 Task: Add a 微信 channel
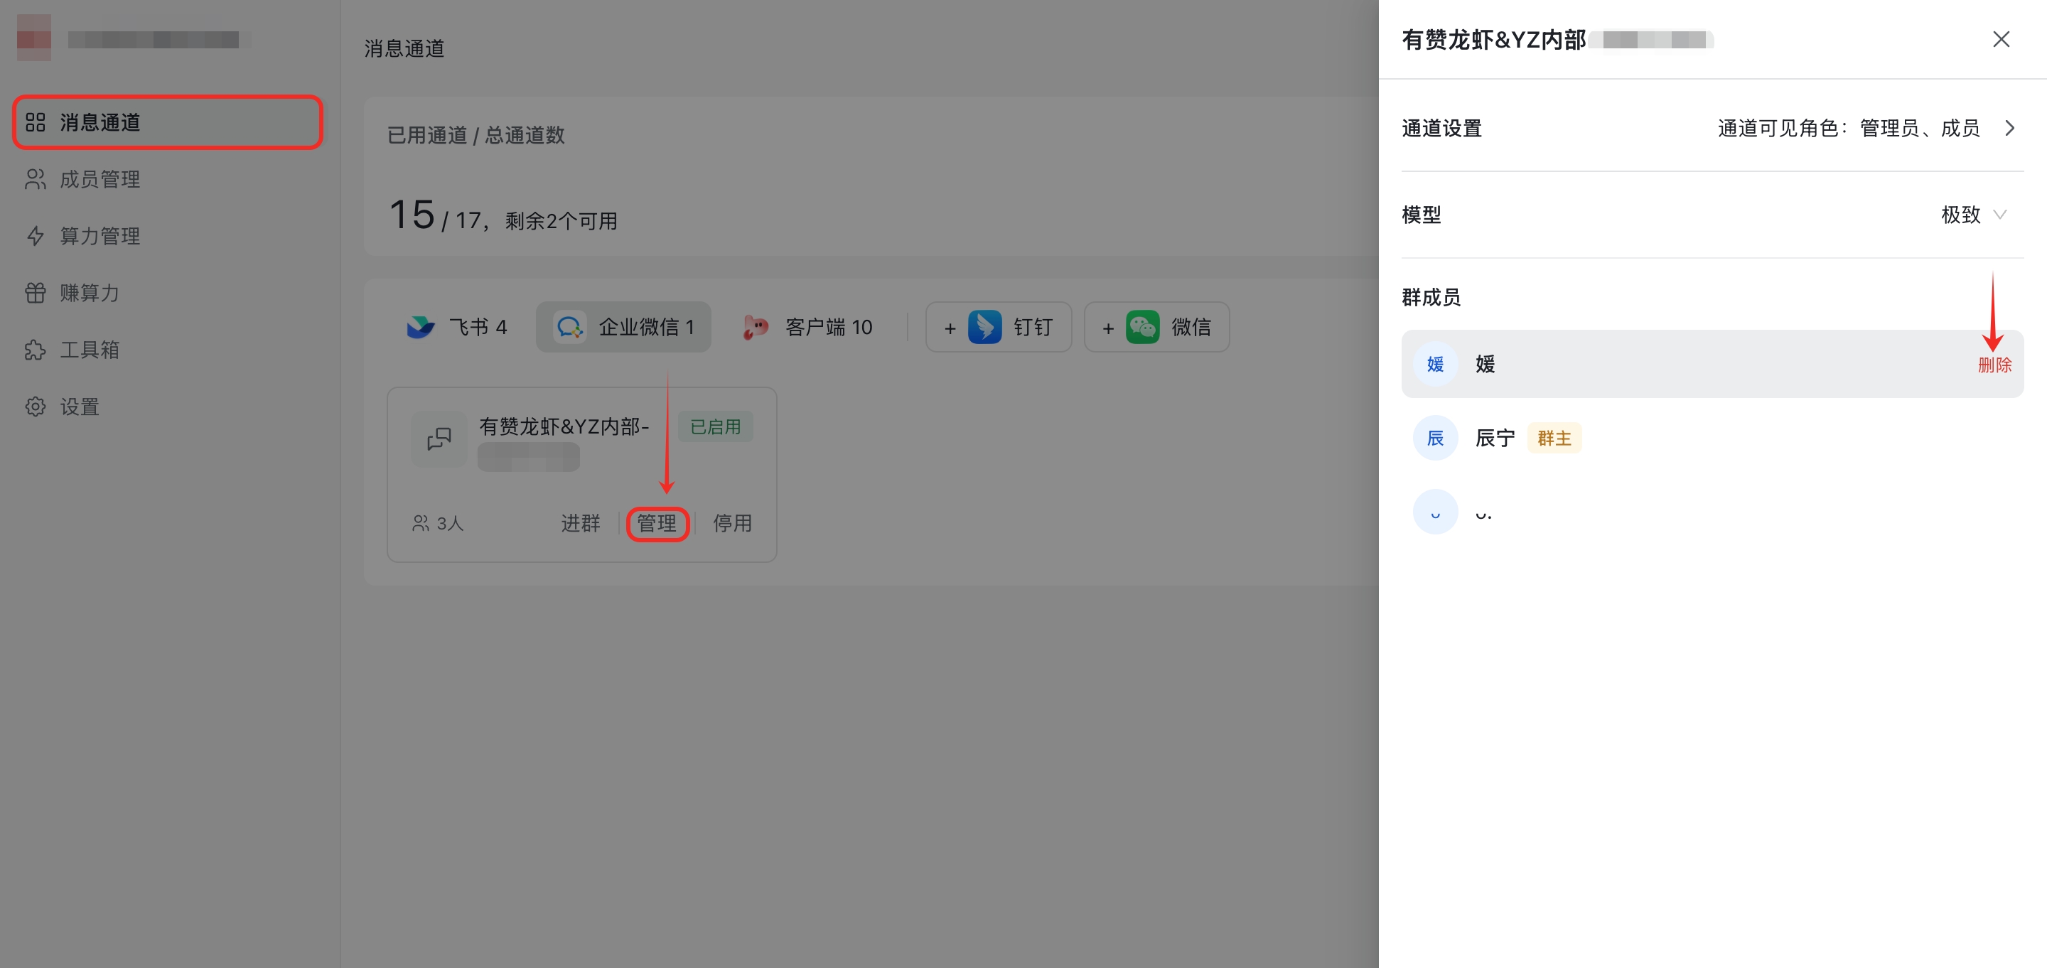tap(1156, 327)
